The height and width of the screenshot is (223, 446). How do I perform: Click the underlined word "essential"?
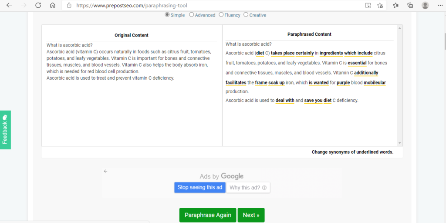tap(357, 63)
